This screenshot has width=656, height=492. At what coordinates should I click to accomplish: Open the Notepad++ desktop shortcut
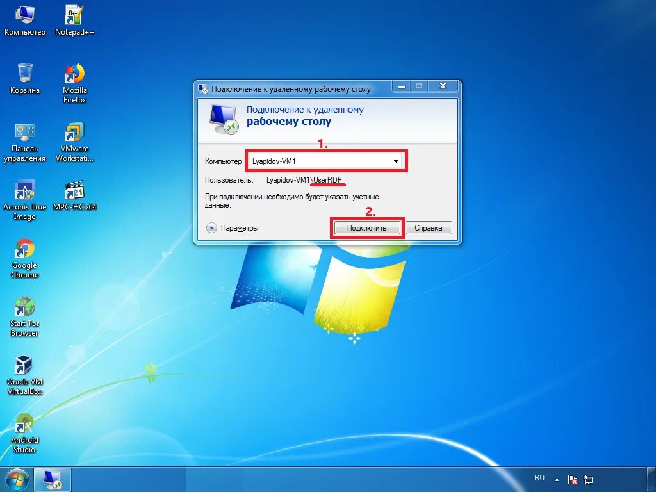(x=74, y=20)
